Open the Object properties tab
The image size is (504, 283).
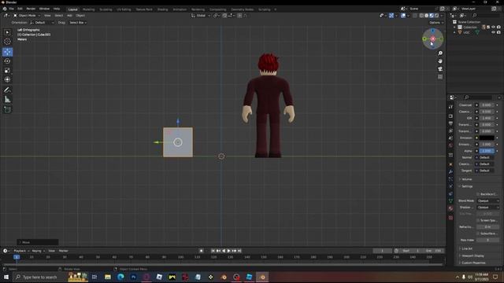coord(450,164)
